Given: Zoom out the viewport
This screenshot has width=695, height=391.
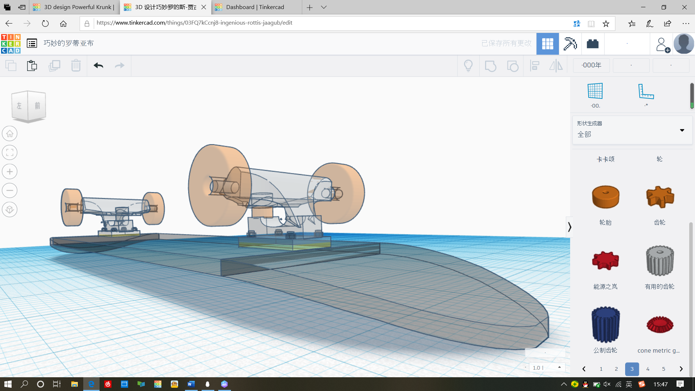Looking at the screenshot, I should pyautogui.click(x=10, y=190).
